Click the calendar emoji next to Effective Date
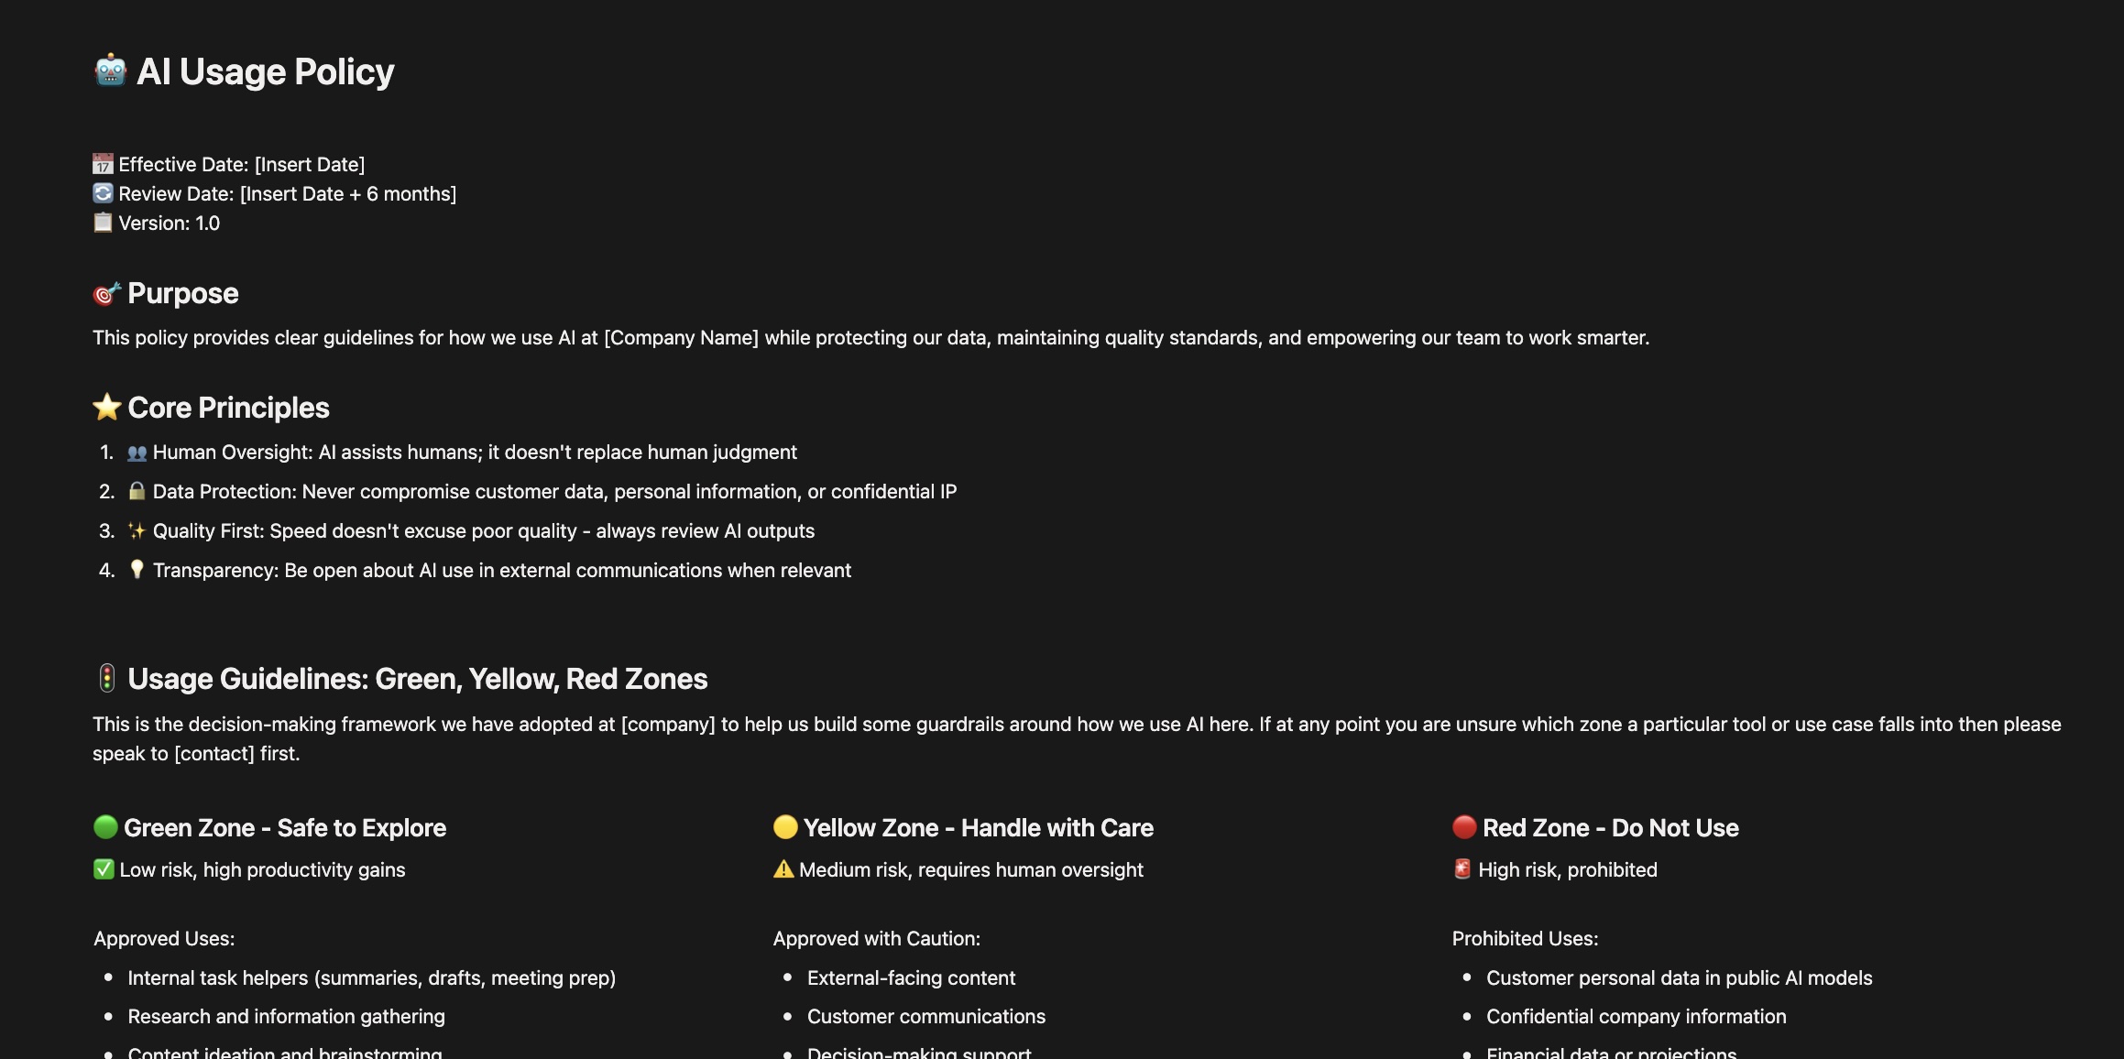2124x1059 pixels. pos(103,164)
